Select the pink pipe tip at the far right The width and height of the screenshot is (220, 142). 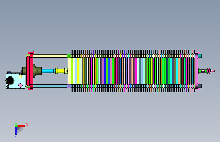213,71
